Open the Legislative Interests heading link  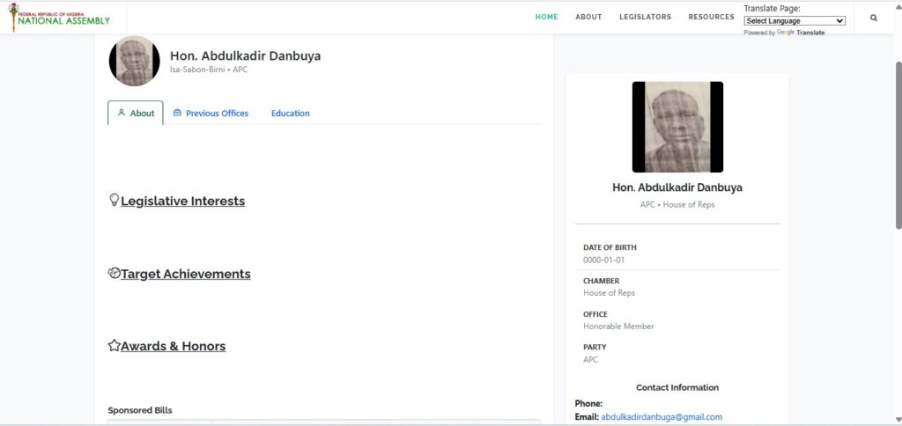click(182, 201)
